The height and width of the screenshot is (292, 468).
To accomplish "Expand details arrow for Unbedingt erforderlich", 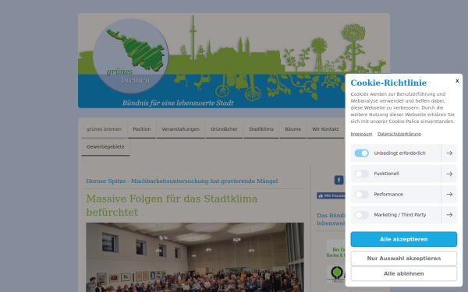I will [x=449, y=153].
